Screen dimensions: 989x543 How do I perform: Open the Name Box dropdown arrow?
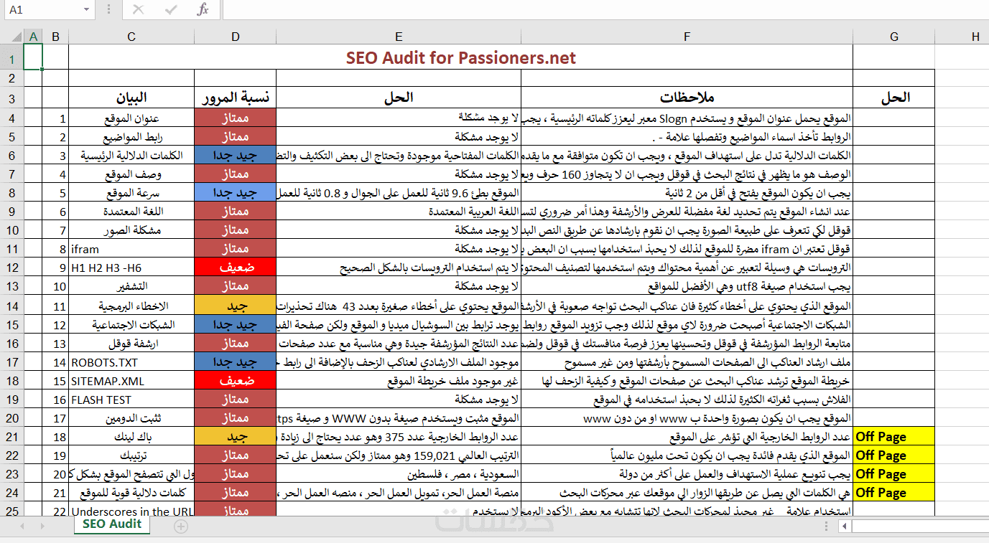coord(86,10)
